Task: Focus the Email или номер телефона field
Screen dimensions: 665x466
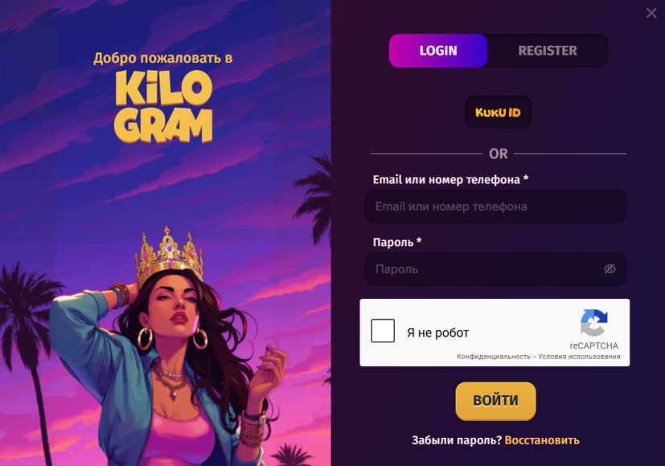Action: tap(495, 206)
